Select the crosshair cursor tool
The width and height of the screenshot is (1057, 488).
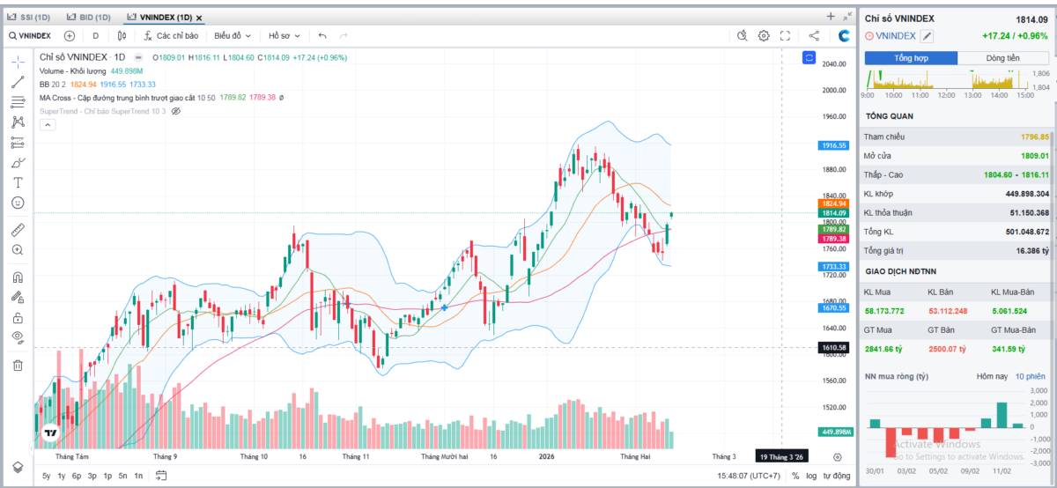pyautogui.click(x=18, y=62)
